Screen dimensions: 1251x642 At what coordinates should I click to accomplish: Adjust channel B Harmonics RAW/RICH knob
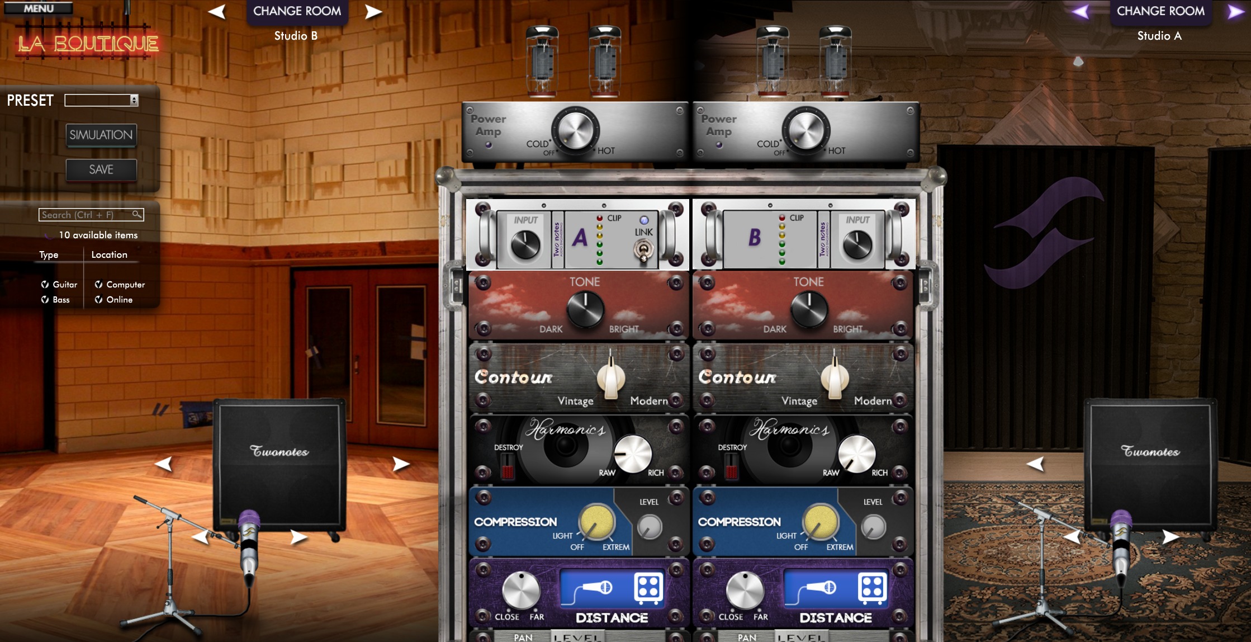[857, 453]
